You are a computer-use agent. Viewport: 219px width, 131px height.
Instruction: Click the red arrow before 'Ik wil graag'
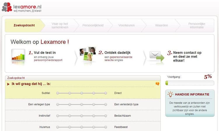click(x=8, y=84)
